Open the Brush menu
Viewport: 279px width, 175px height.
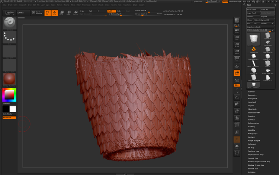(10, 5)
